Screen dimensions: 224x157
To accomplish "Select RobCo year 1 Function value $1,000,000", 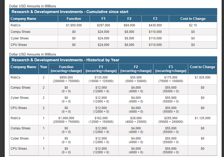I will [66, 118].
